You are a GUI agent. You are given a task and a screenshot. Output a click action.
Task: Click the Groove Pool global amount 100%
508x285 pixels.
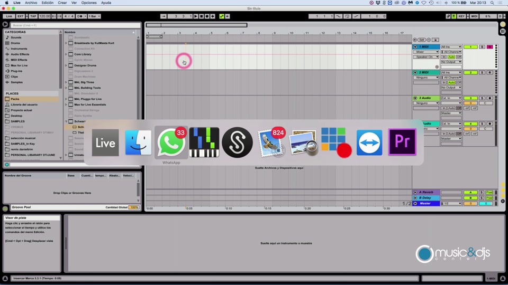[x=134, y=207]
